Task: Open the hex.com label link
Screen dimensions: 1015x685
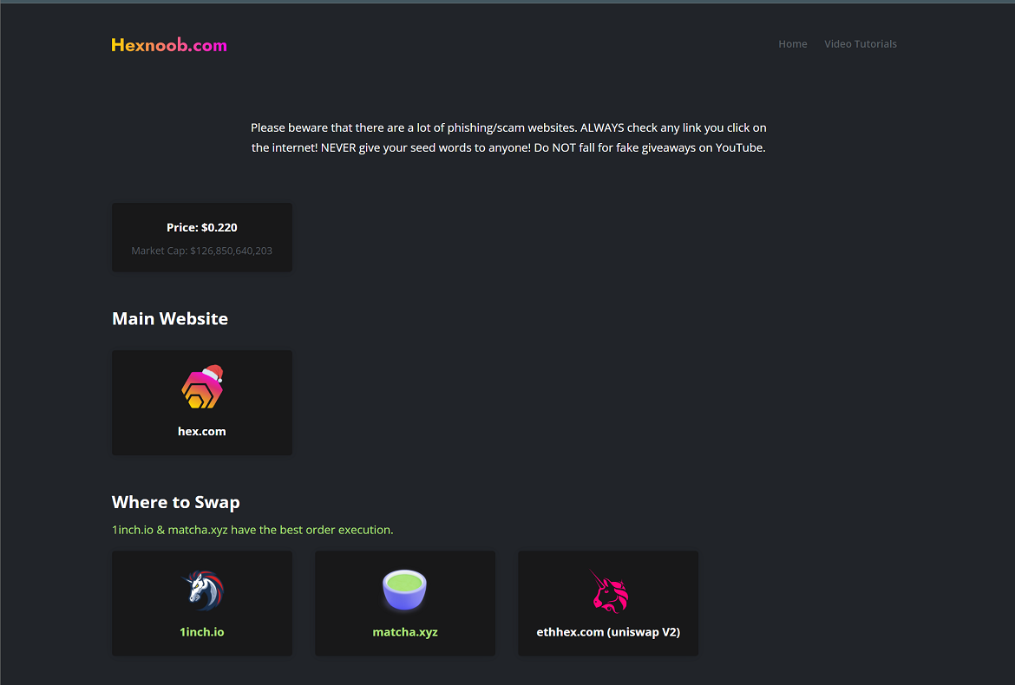Action: 202,432
